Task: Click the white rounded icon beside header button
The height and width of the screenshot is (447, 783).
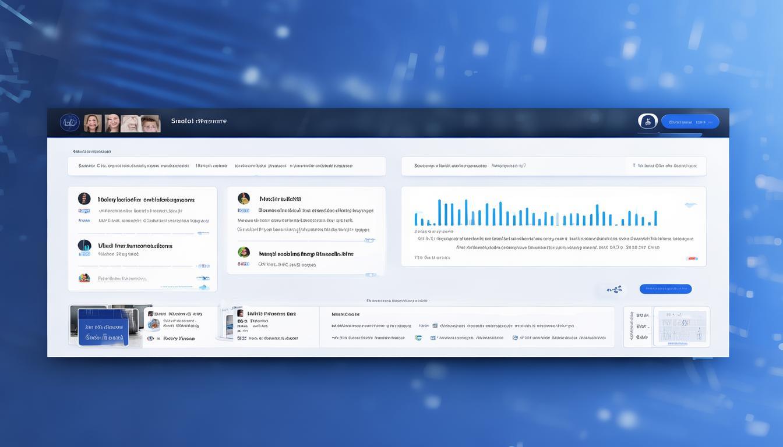Action: (x=647, y=122)
